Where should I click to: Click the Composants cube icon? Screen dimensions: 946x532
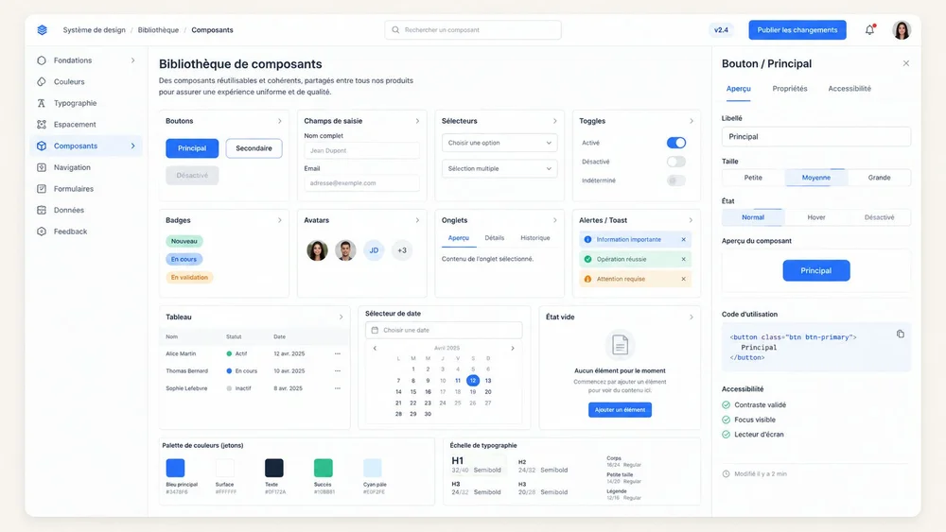coord(41,146)
